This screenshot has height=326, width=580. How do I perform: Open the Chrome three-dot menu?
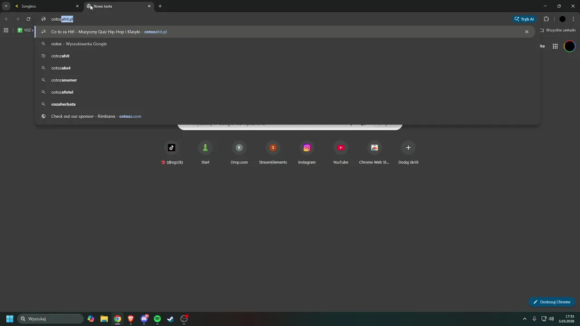pos(573,19)
